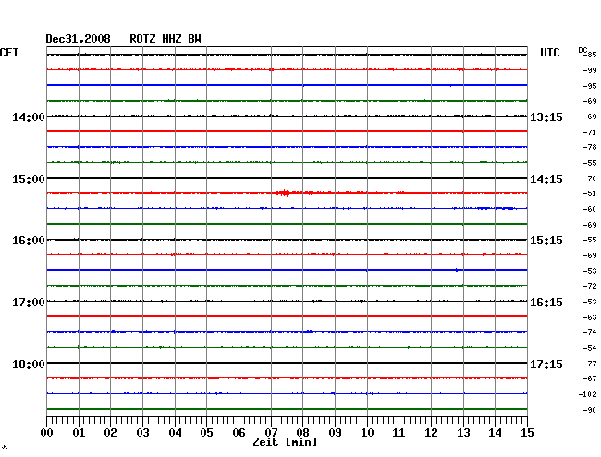Click the CET time zone label
The image size is (601, 457).
(x=9, y=53)
